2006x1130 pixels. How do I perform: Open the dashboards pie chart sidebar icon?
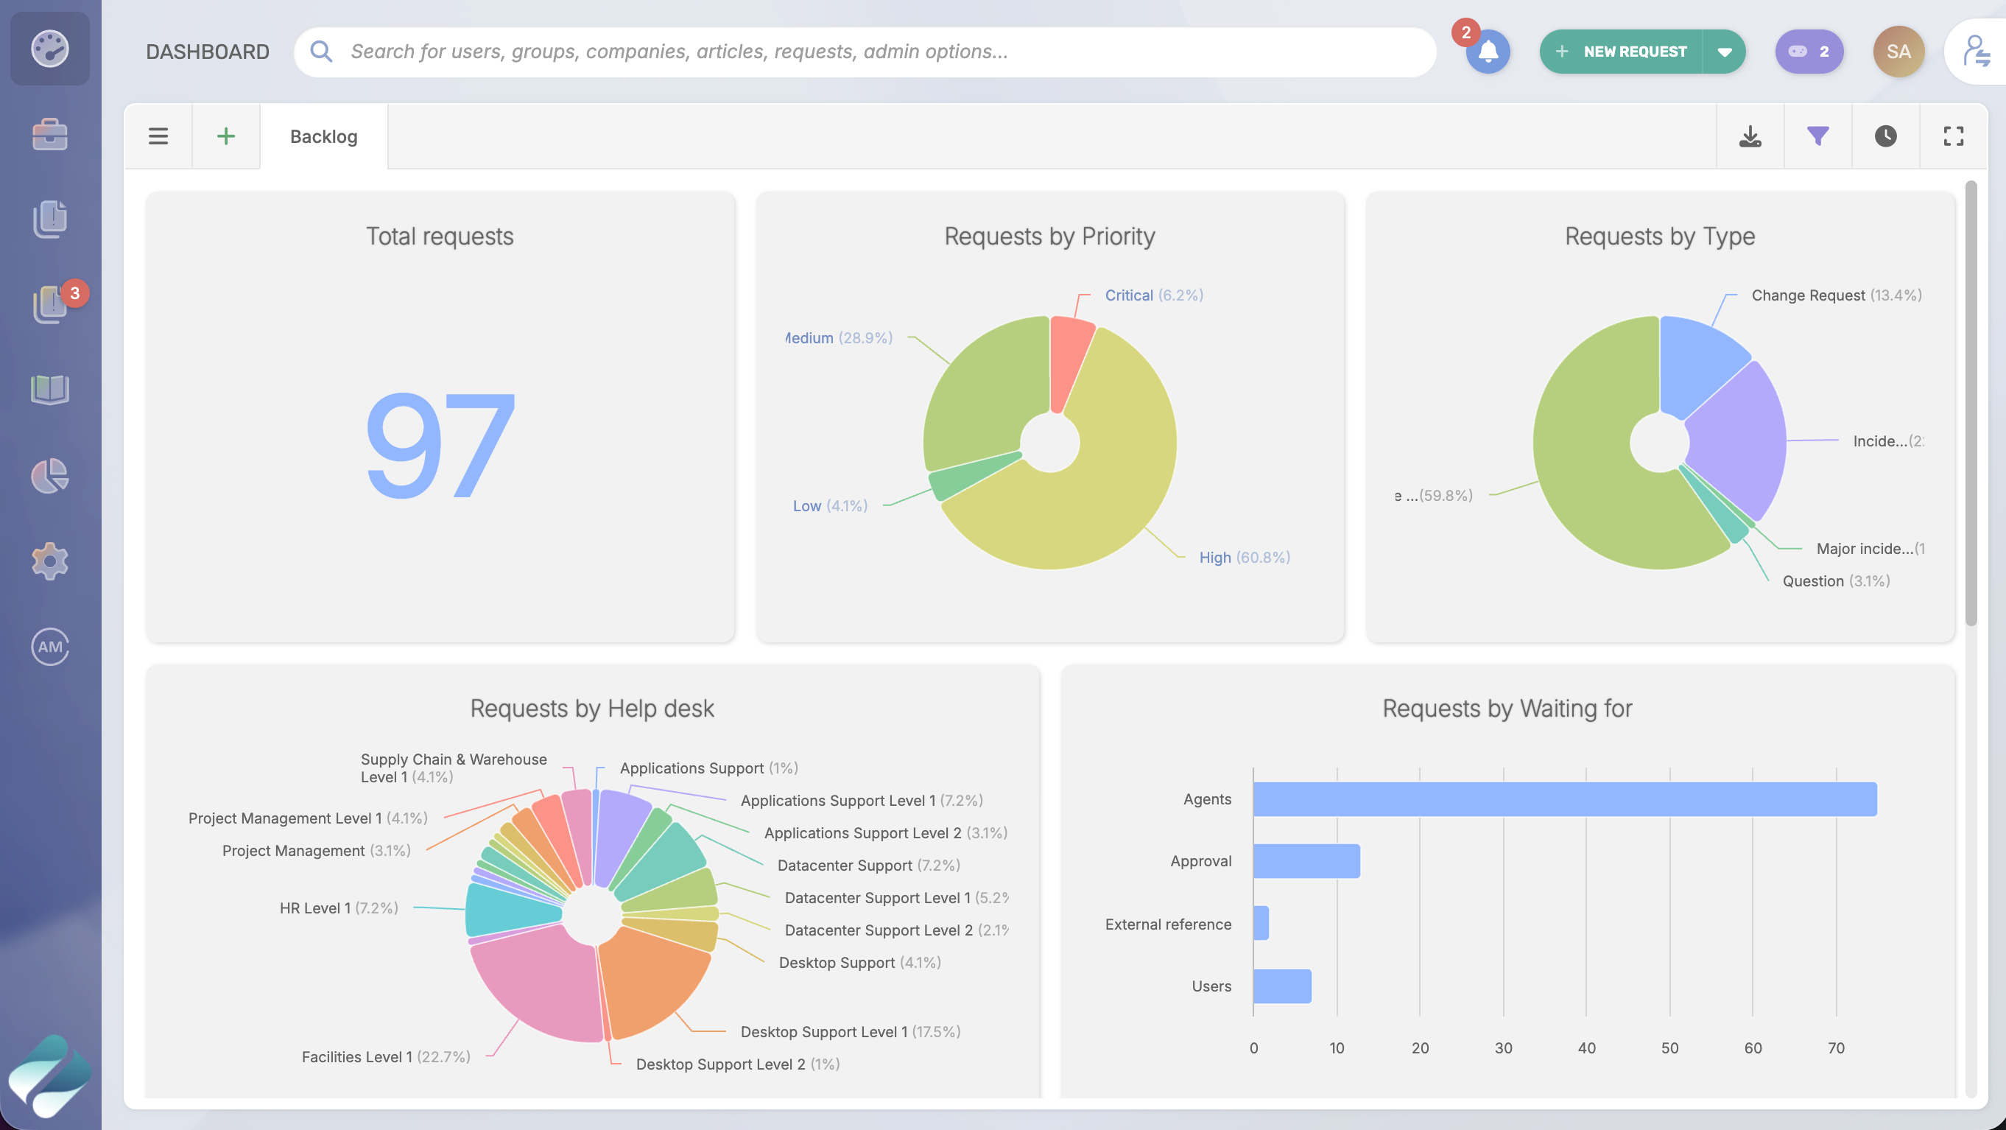click(49, 476)
